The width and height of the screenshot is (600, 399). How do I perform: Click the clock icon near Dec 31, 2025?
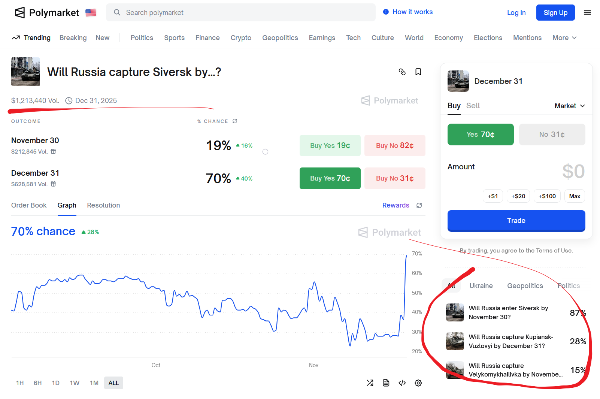pos(69,101)
